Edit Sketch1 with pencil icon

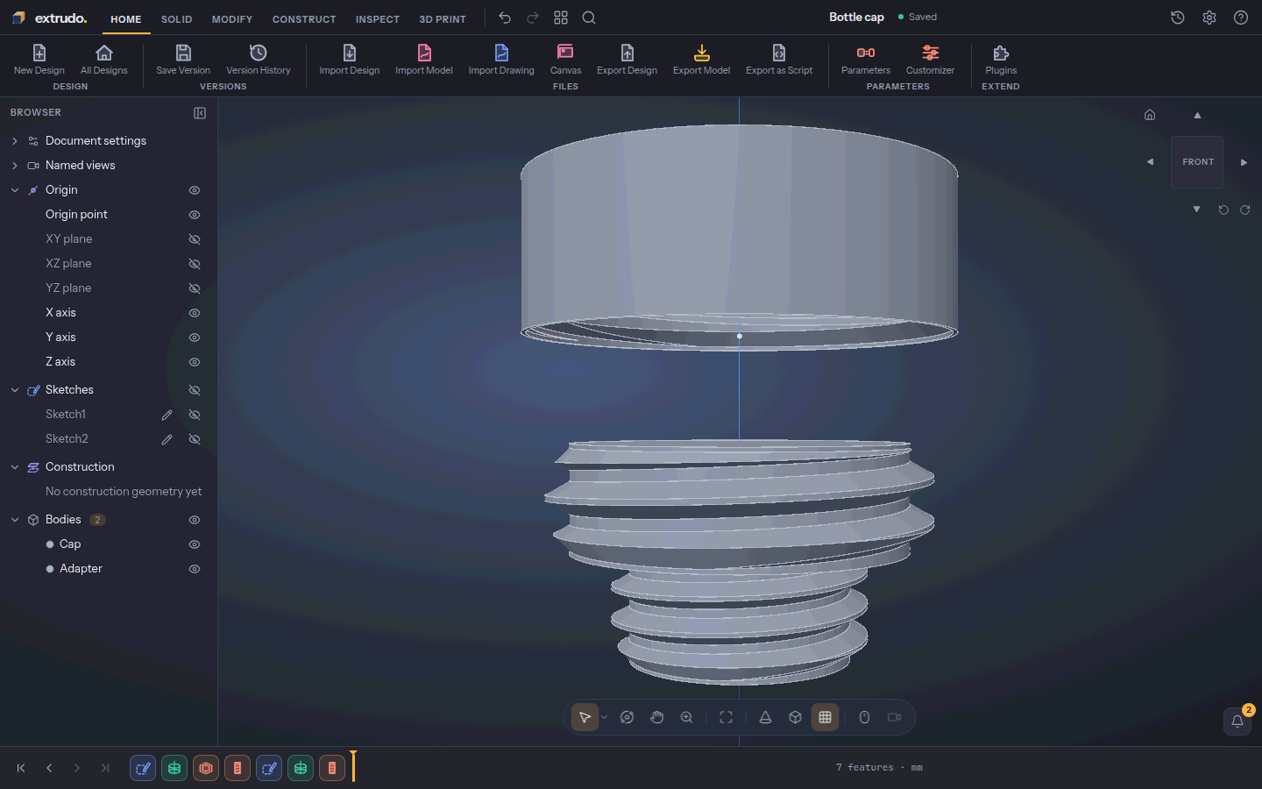(x=167, y=415)
